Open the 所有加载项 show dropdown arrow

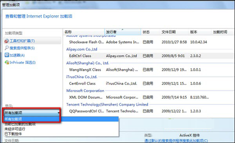[x=58, y=113]
